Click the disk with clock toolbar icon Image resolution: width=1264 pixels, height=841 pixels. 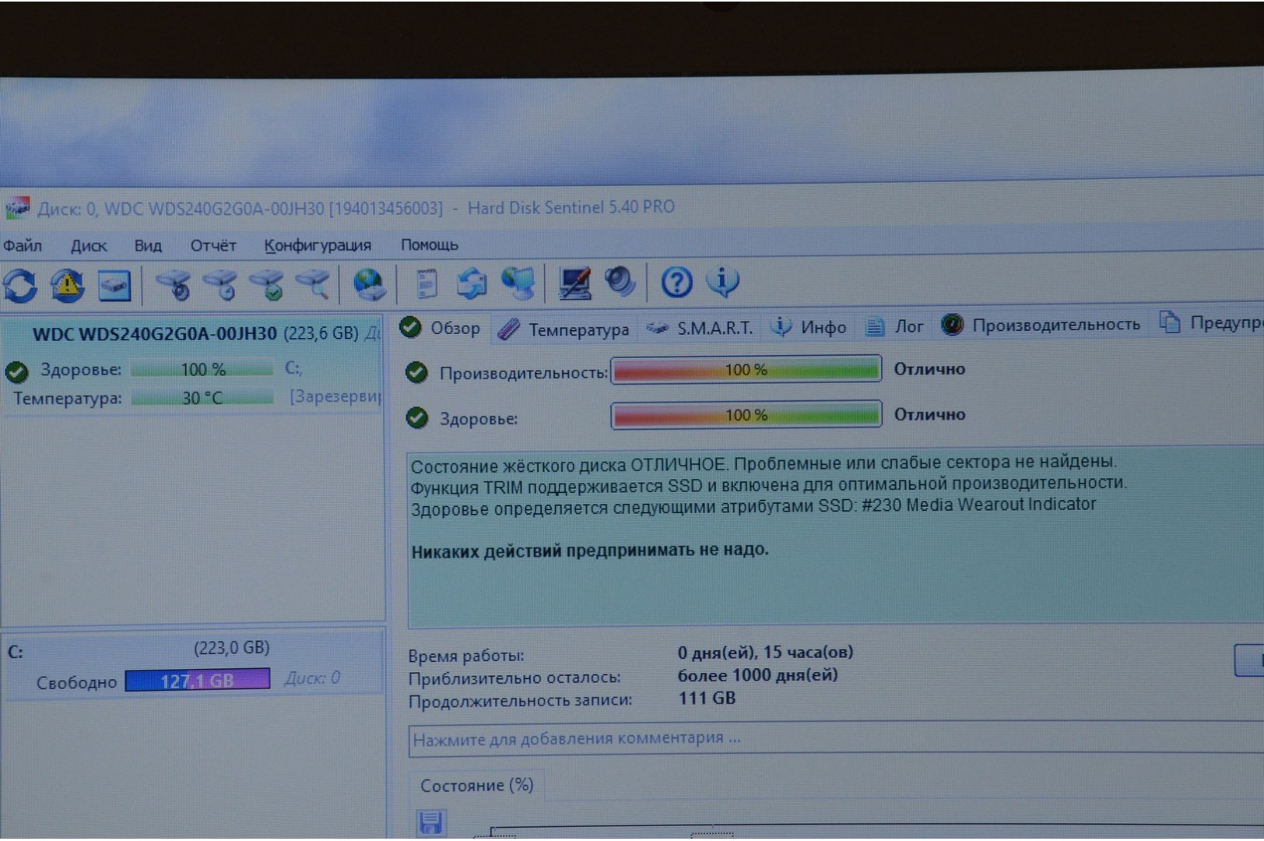pos(221,285)
